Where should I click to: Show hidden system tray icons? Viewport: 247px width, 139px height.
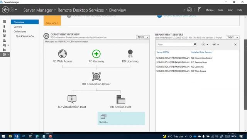pyautogui.click(x=186, y=136)
